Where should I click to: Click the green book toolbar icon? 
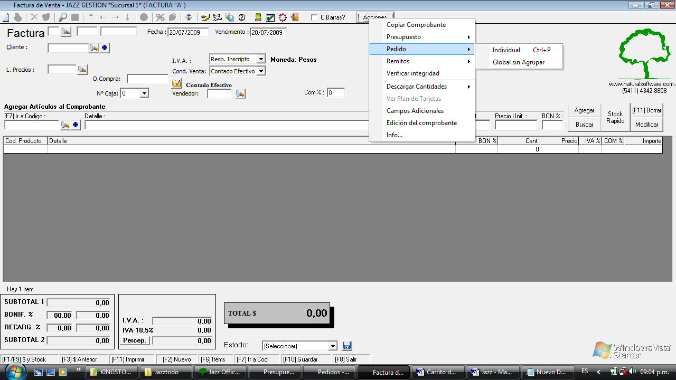258,17
